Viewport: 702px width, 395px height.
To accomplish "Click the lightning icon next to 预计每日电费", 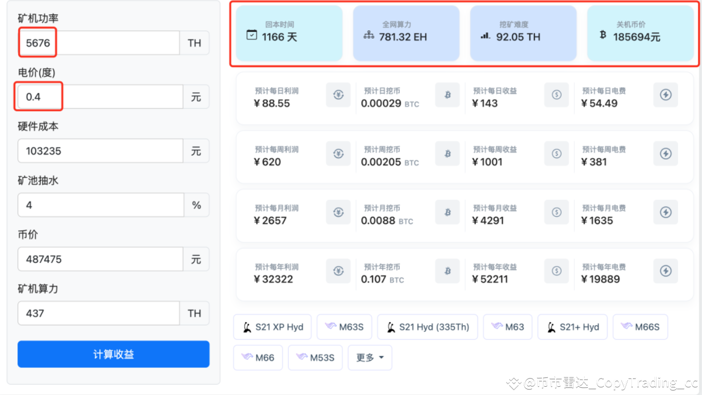I will click(x=665, y=95).
